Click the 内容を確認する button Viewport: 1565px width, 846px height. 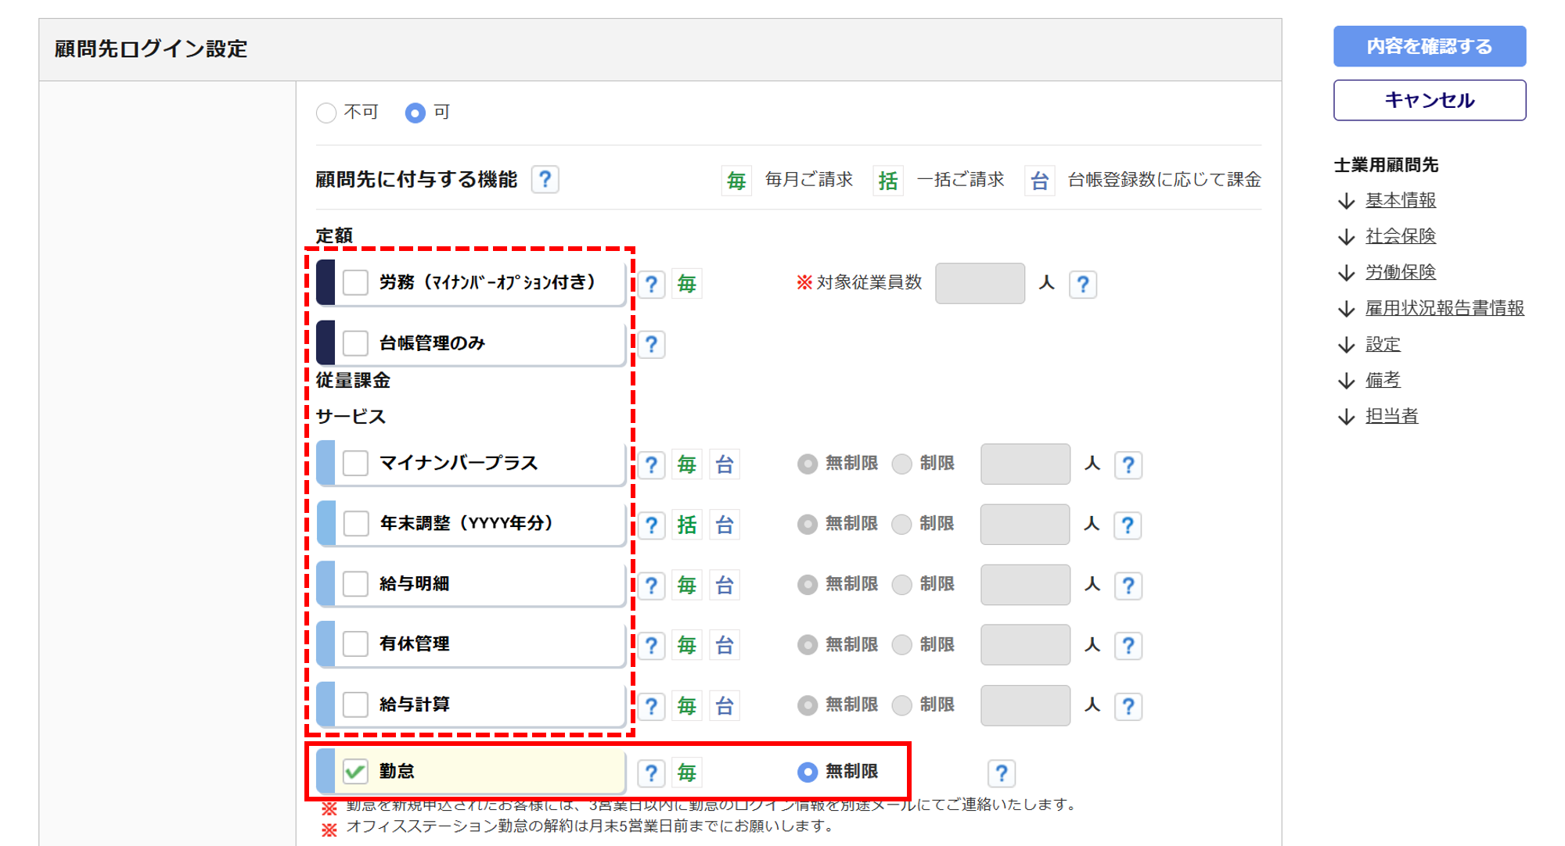pyautogui.click(x=1429, y=46)
